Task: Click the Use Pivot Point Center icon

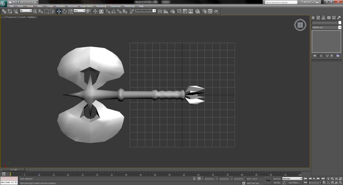Action: pyautogui.click(x=89, y=11)
